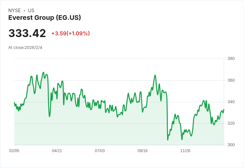
Task: Click the Everest Group (EG.US) title
Action: pyautogui.click(x=44, y=18)
